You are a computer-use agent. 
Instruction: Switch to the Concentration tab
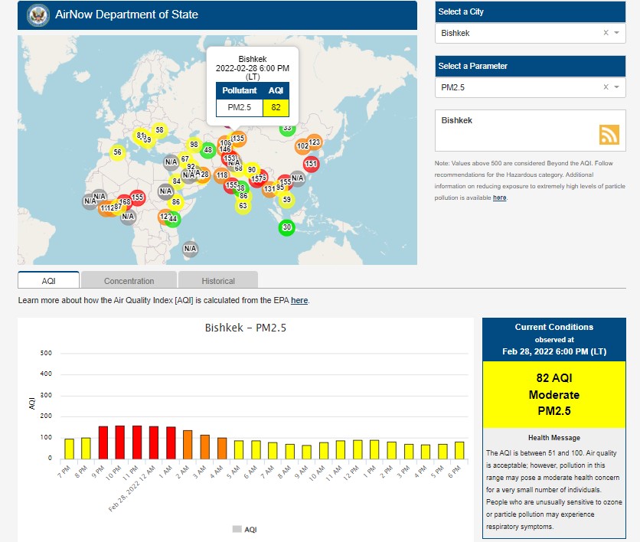129,280
